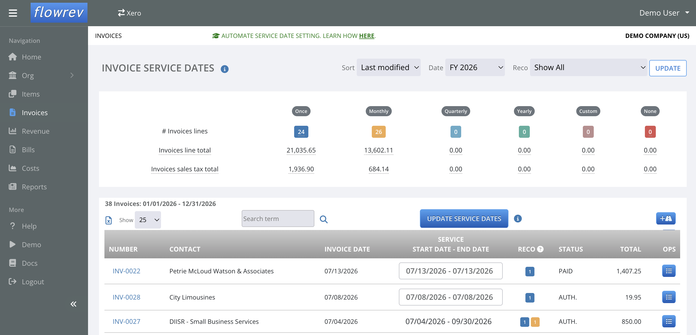This screenshot has height=335, width=696.
Task: Collapse sidebar with double chevron icon
Action: 73,304
